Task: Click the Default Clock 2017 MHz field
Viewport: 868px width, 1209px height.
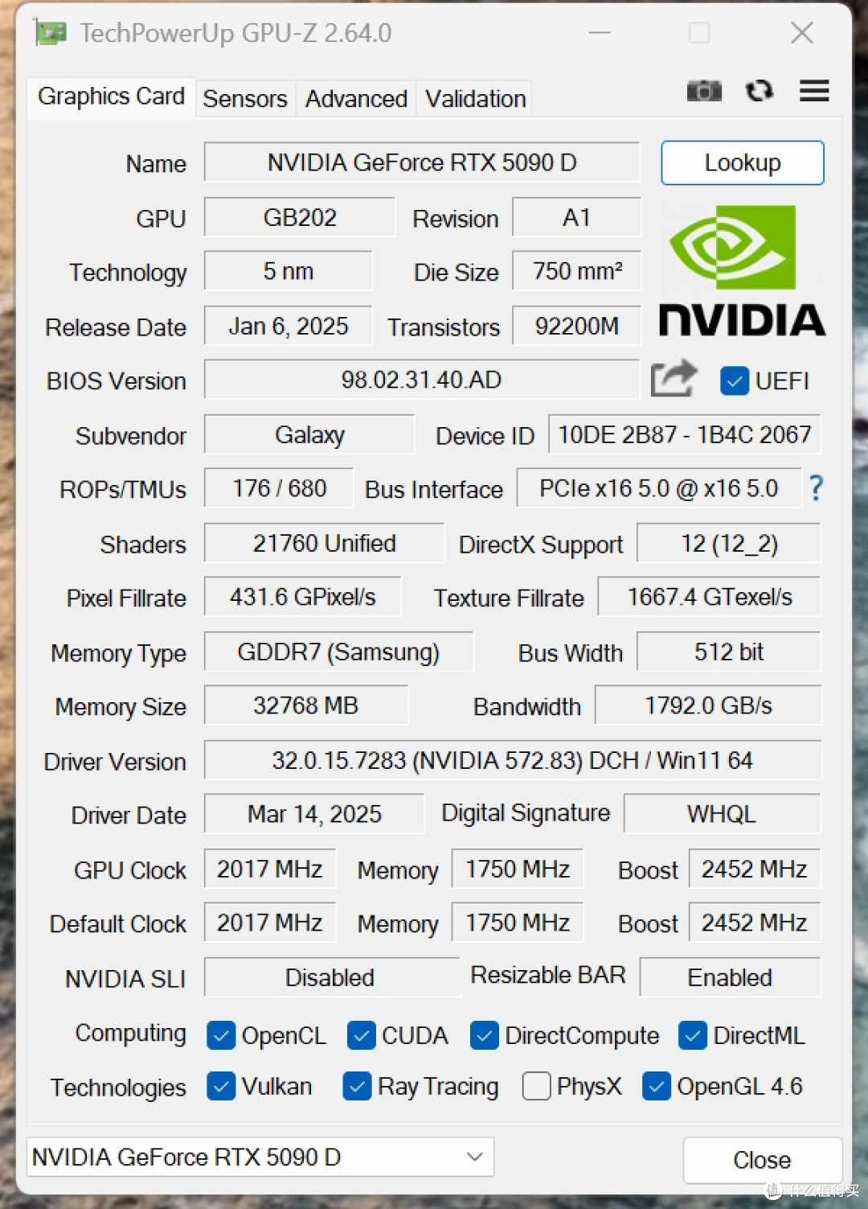Action: coord(270,923)
